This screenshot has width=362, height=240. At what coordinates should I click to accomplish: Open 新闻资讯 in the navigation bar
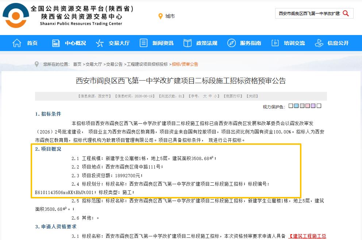tap(163, 43)
